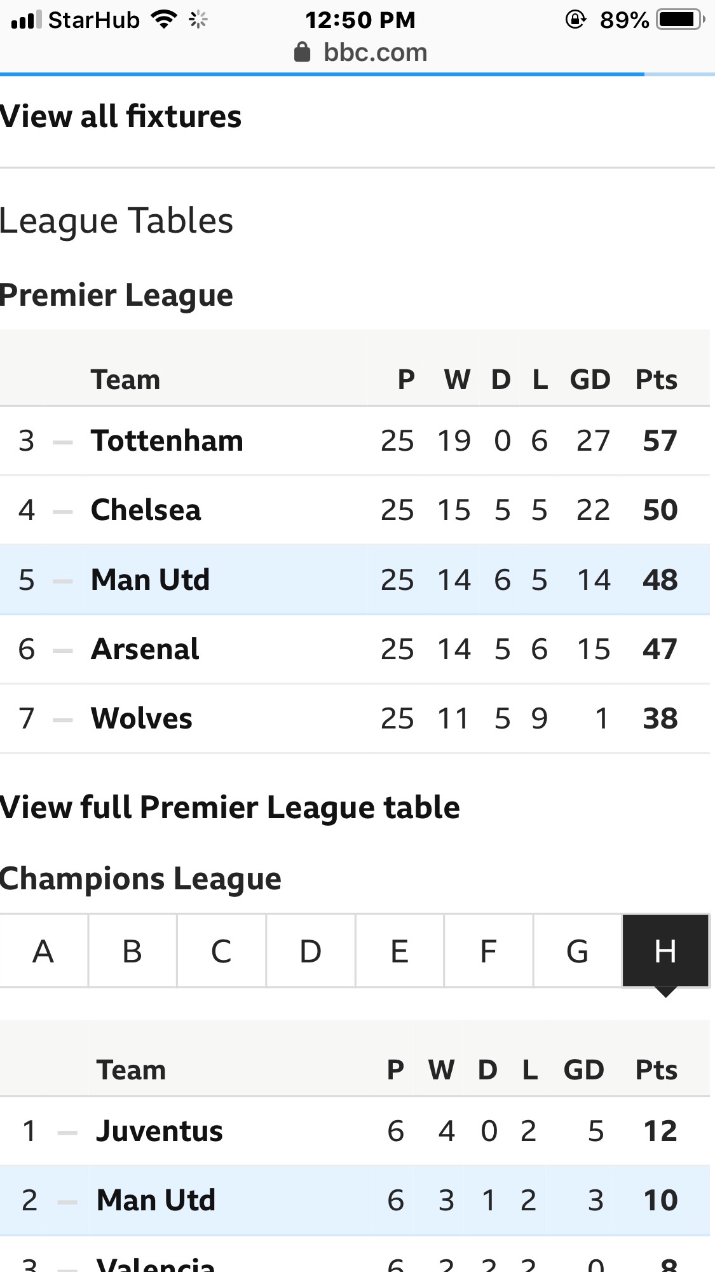Image resolution: width=715 pixels, height=1272 pixels.
Task: Tap the battery icon in status bar
Action: tap(681, 20)
